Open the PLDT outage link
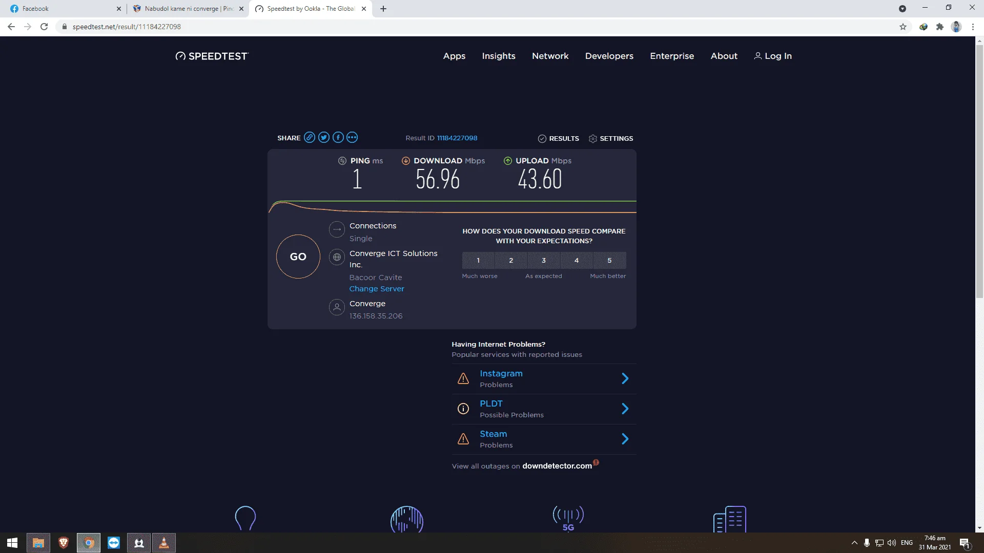 click(x=491, y=403)
